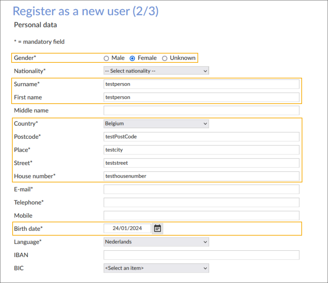Open the birth date calendar picker

[x=158, y=228]
